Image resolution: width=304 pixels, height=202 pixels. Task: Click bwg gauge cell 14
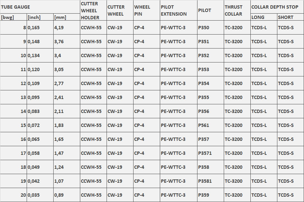tap(13, 111)
